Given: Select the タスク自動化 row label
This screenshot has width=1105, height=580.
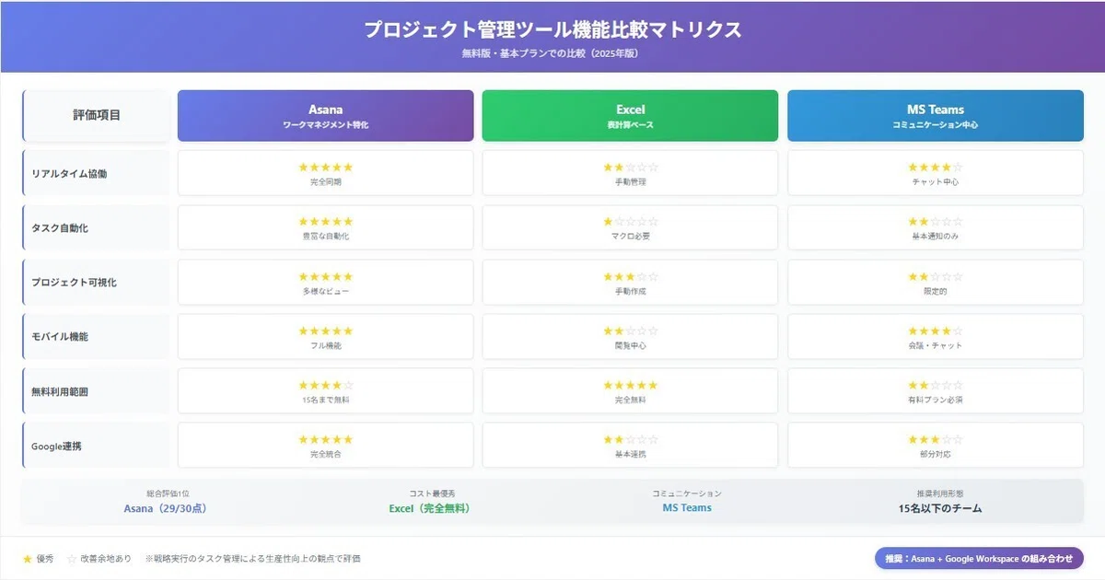Looking at the screenshot, I should [97, 227].
